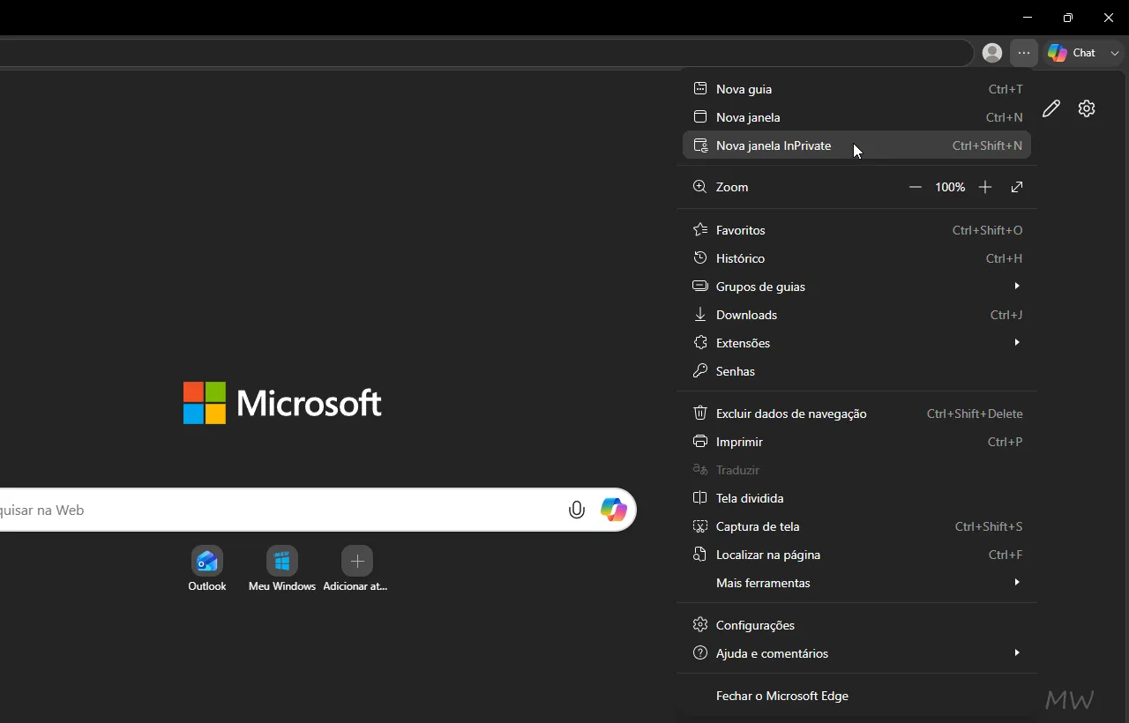This screenshot has height=723, width=1129.
Task: Click the Favoritos star icon
Action: [700, 230]
